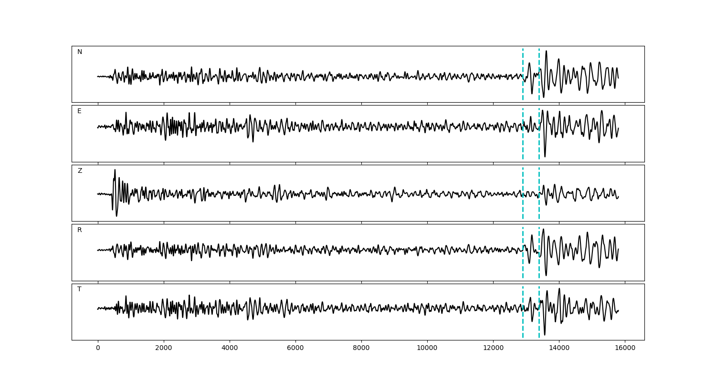Click the x-axis tick label 6000
The width and height of the screenshot is (716, 382).
click(x=295, y=348)
